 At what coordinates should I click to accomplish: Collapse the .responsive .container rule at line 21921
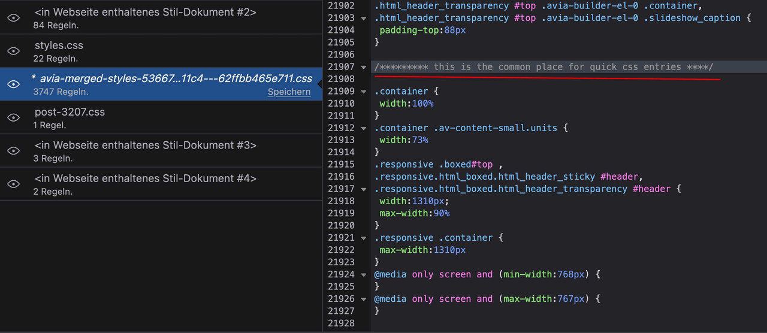[364, 238]
